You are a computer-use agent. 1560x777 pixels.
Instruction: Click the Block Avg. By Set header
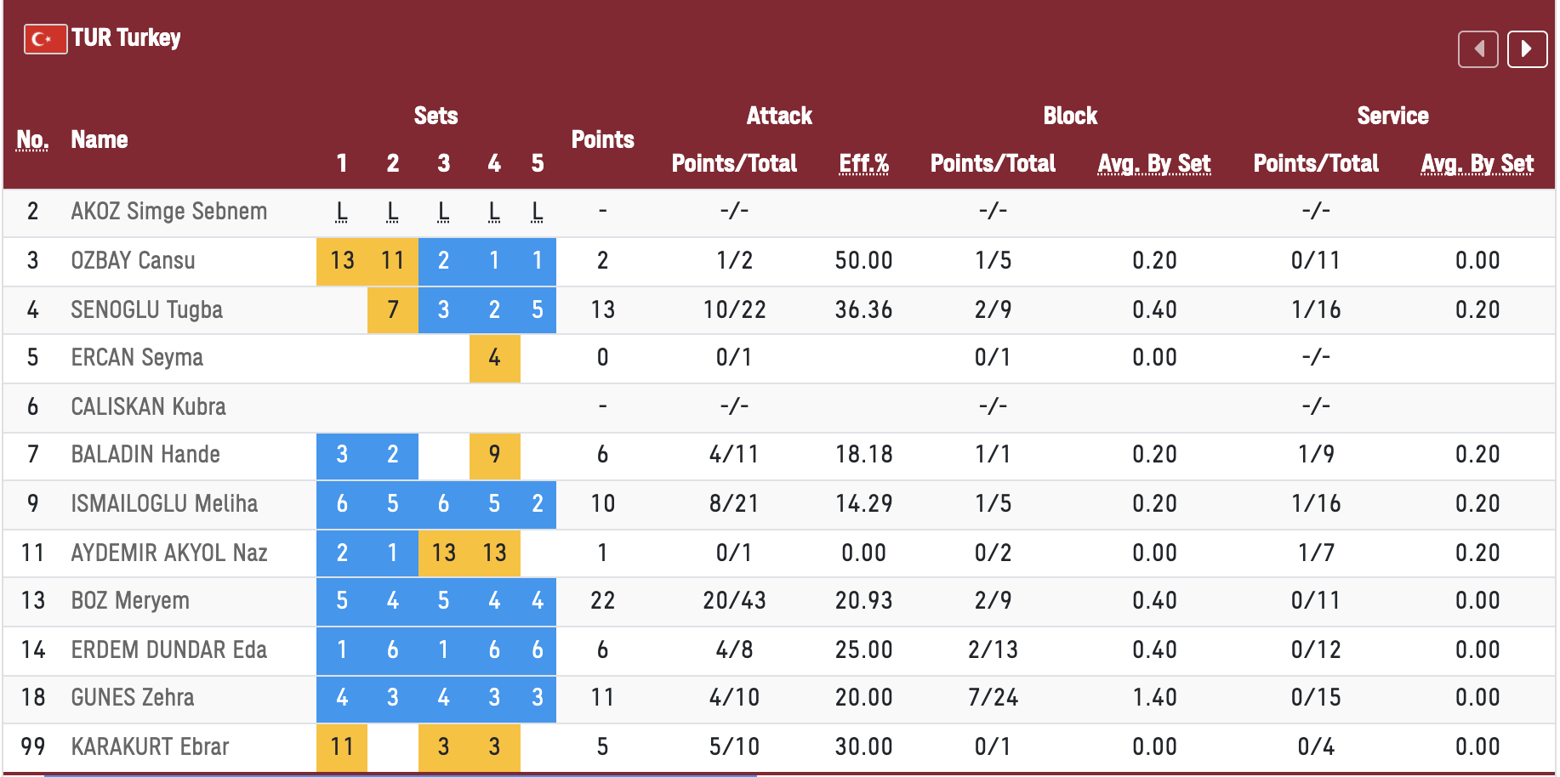click(1153, 163)
